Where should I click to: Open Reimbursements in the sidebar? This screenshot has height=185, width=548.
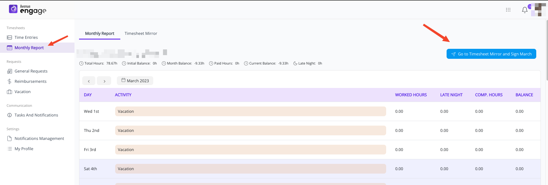[x=37, y=81]
